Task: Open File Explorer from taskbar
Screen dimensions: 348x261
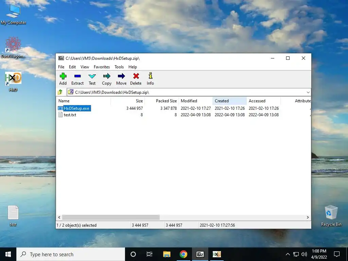Action: click(167, 254)
